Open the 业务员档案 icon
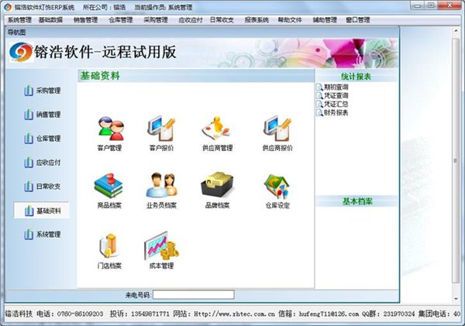The height and width of the screenshot is (326, 465). (x=162, y=185)
